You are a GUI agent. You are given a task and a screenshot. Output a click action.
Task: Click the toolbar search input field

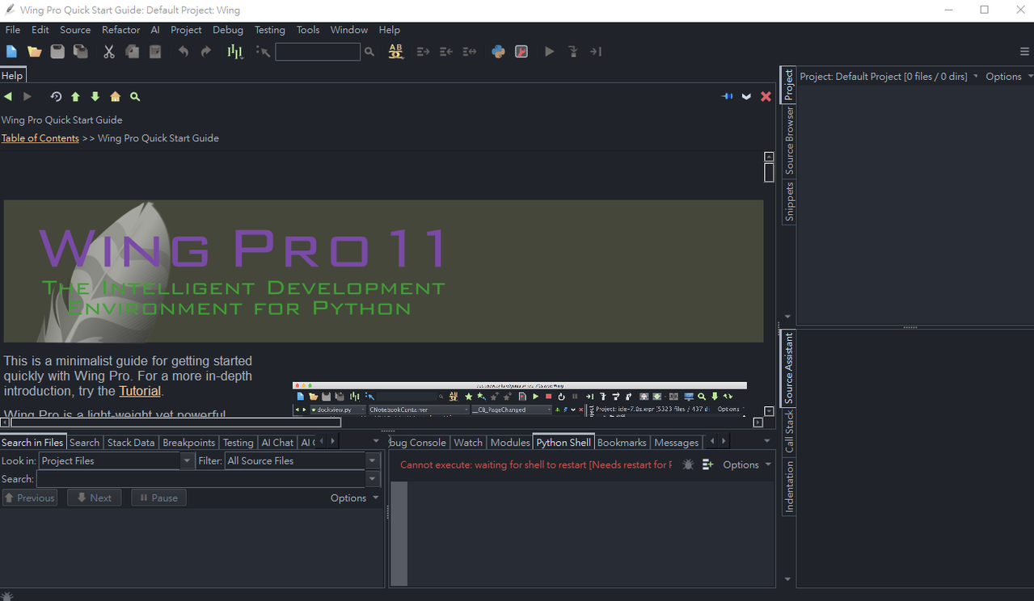[317, 52]
